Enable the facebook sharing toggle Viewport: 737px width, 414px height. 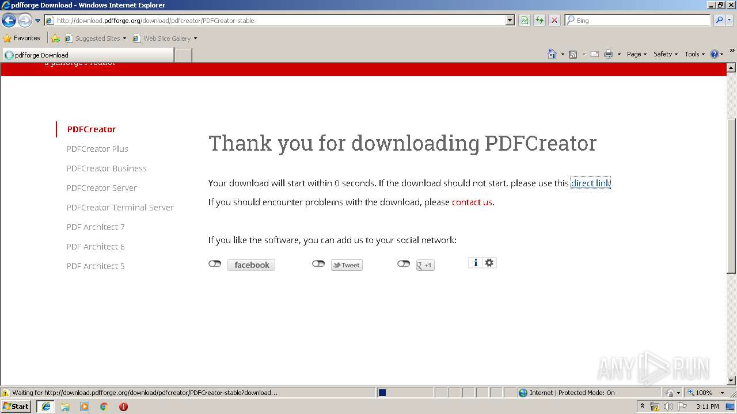click(x=215, y=264)
